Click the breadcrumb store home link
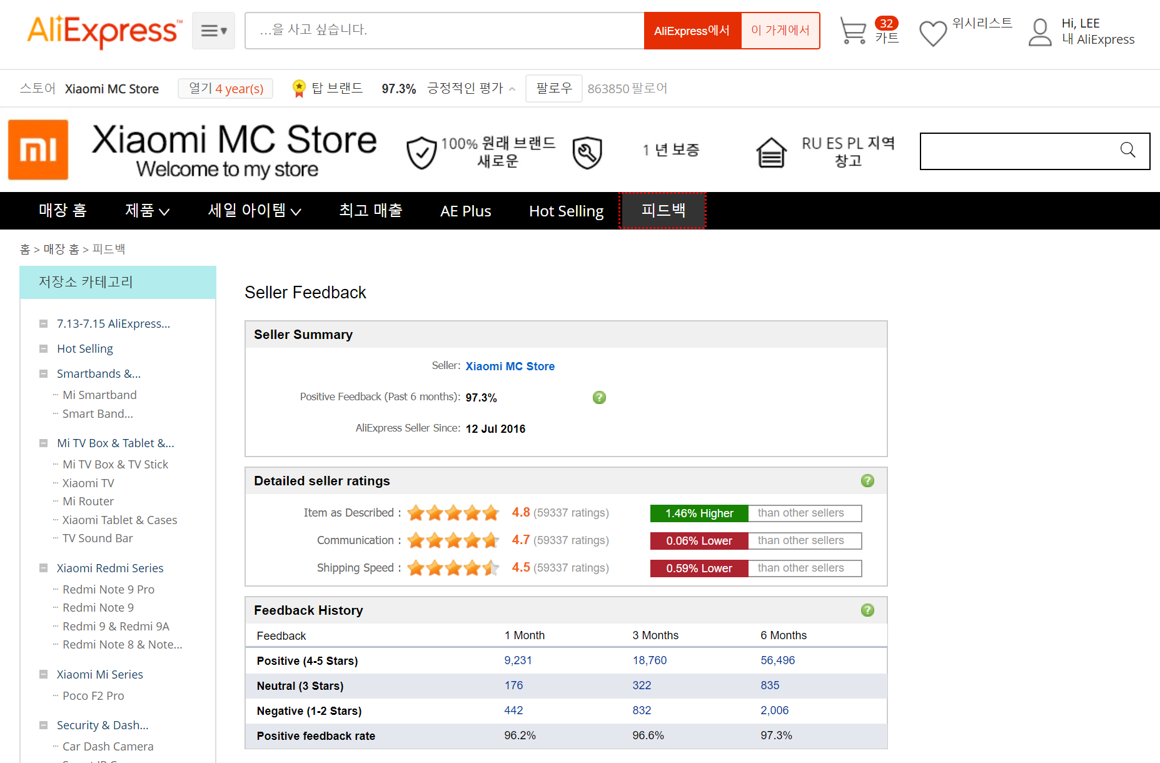 click(61, 250)
